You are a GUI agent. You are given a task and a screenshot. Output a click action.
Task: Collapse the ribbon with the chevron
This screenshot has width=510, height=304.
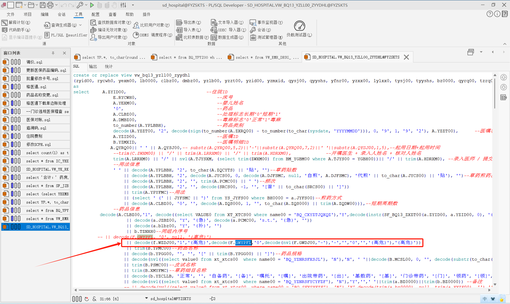[x=505, y=44]
